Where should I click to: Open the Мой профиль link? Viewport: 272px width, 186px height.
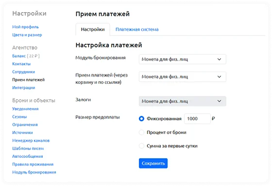[x=25, y=27]
